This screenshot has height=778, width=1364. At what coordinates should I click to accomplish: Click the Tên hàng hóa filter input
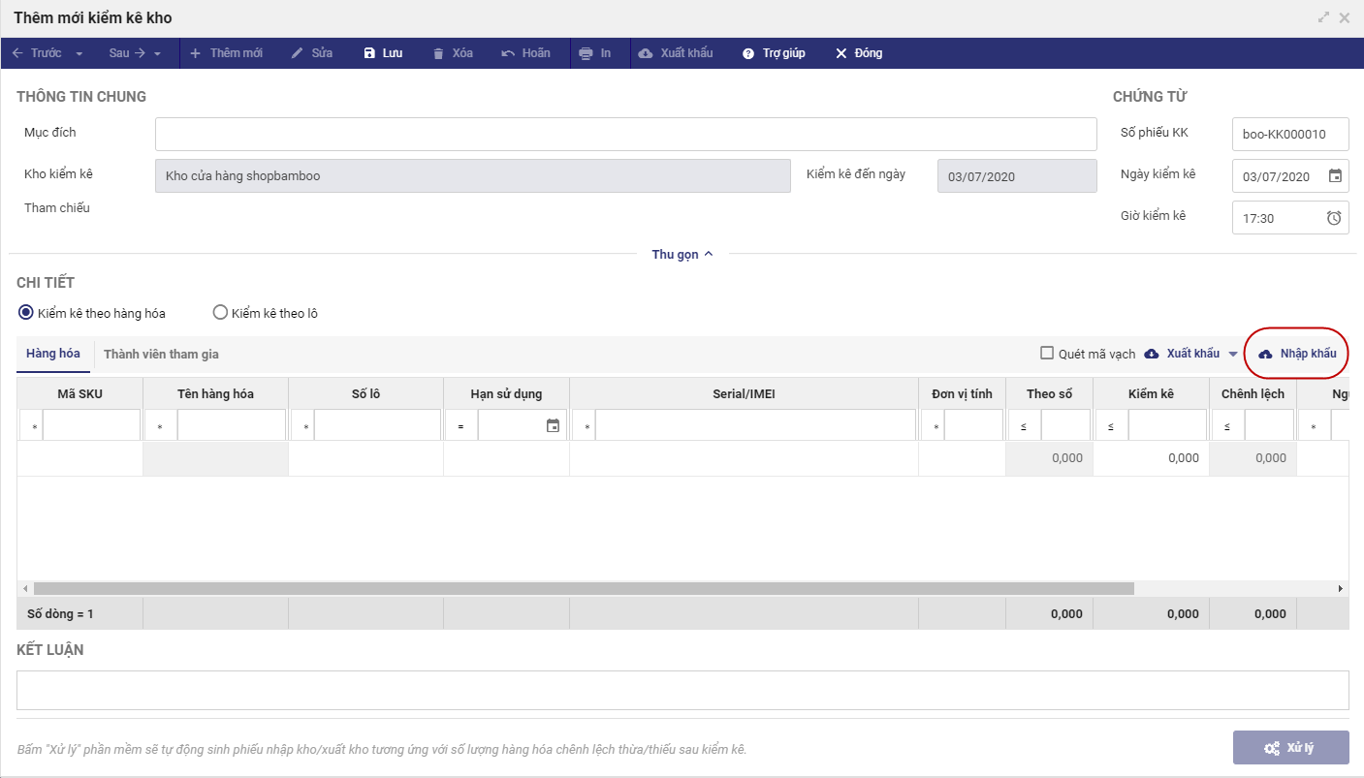(x=232, y=425)
